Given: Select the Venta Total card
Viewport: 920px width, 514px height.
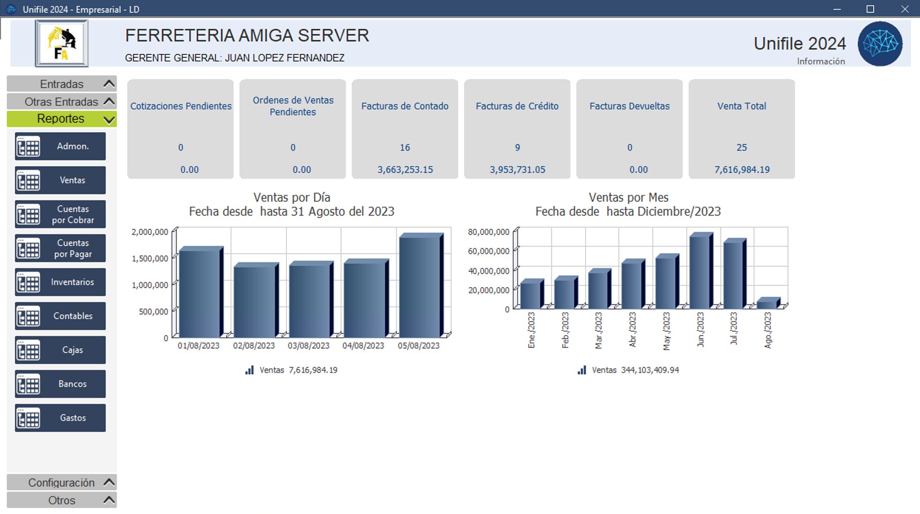Looking at the screenshot, I should 742,129.
